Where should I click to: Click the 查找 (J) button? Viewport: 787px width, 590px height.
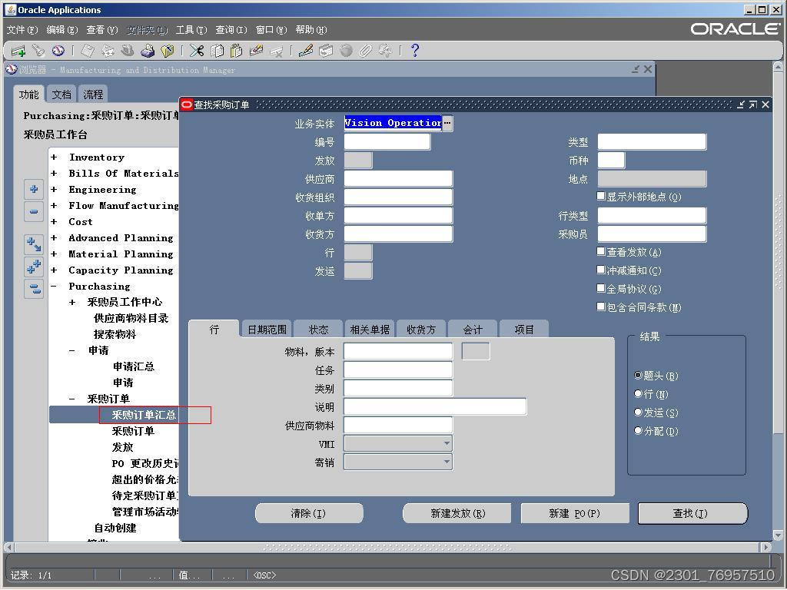click(692, 513)
